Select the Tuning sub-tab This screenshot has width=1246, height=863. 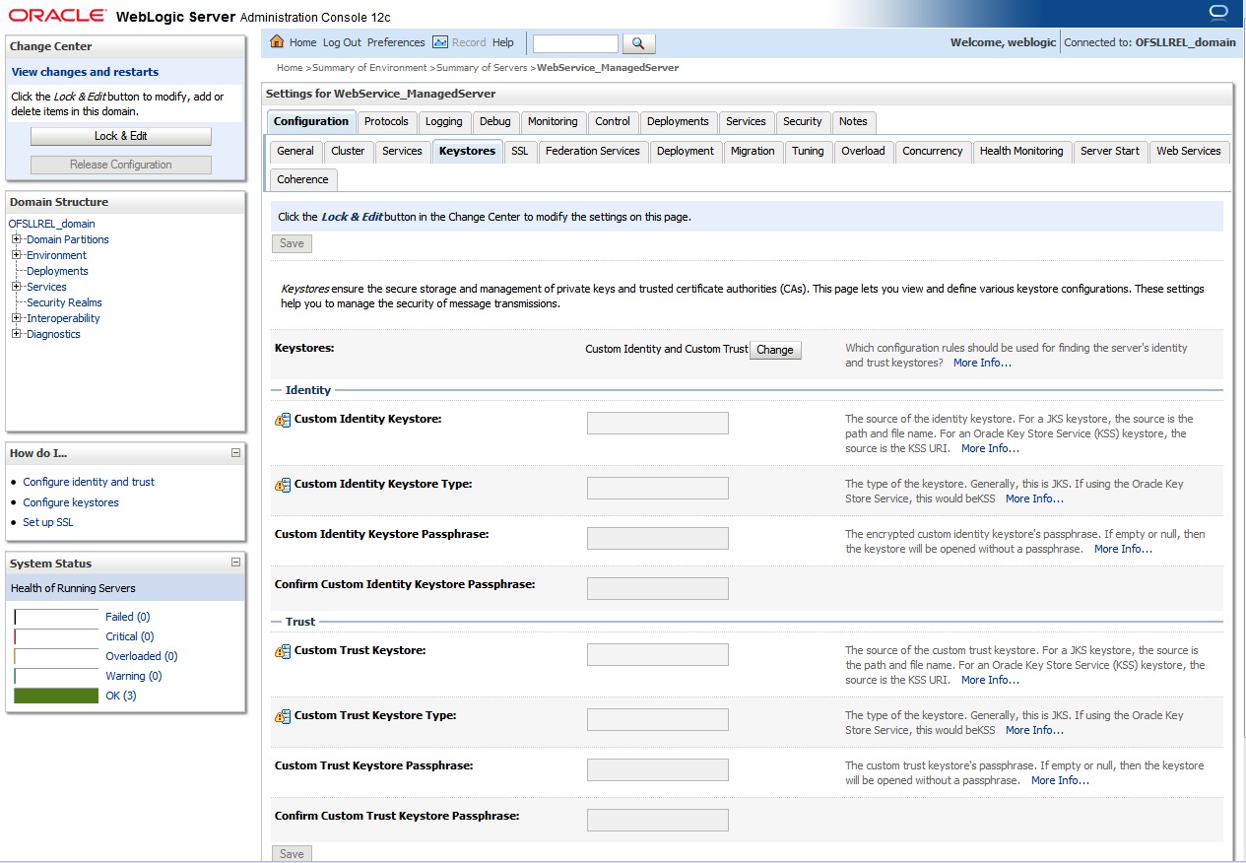(x=808, y=152)
